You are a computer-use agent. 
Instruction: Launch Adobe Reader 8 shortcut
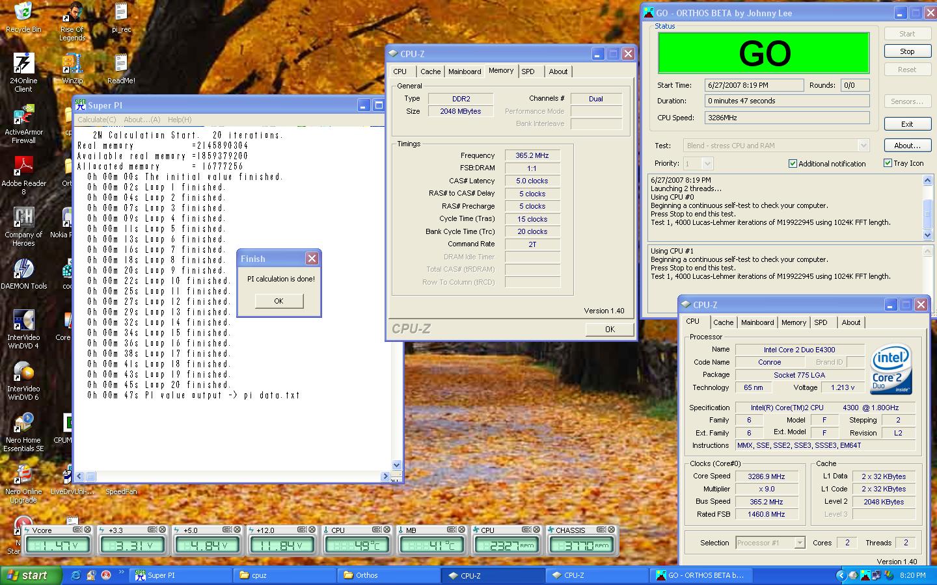tap(23, 175)
